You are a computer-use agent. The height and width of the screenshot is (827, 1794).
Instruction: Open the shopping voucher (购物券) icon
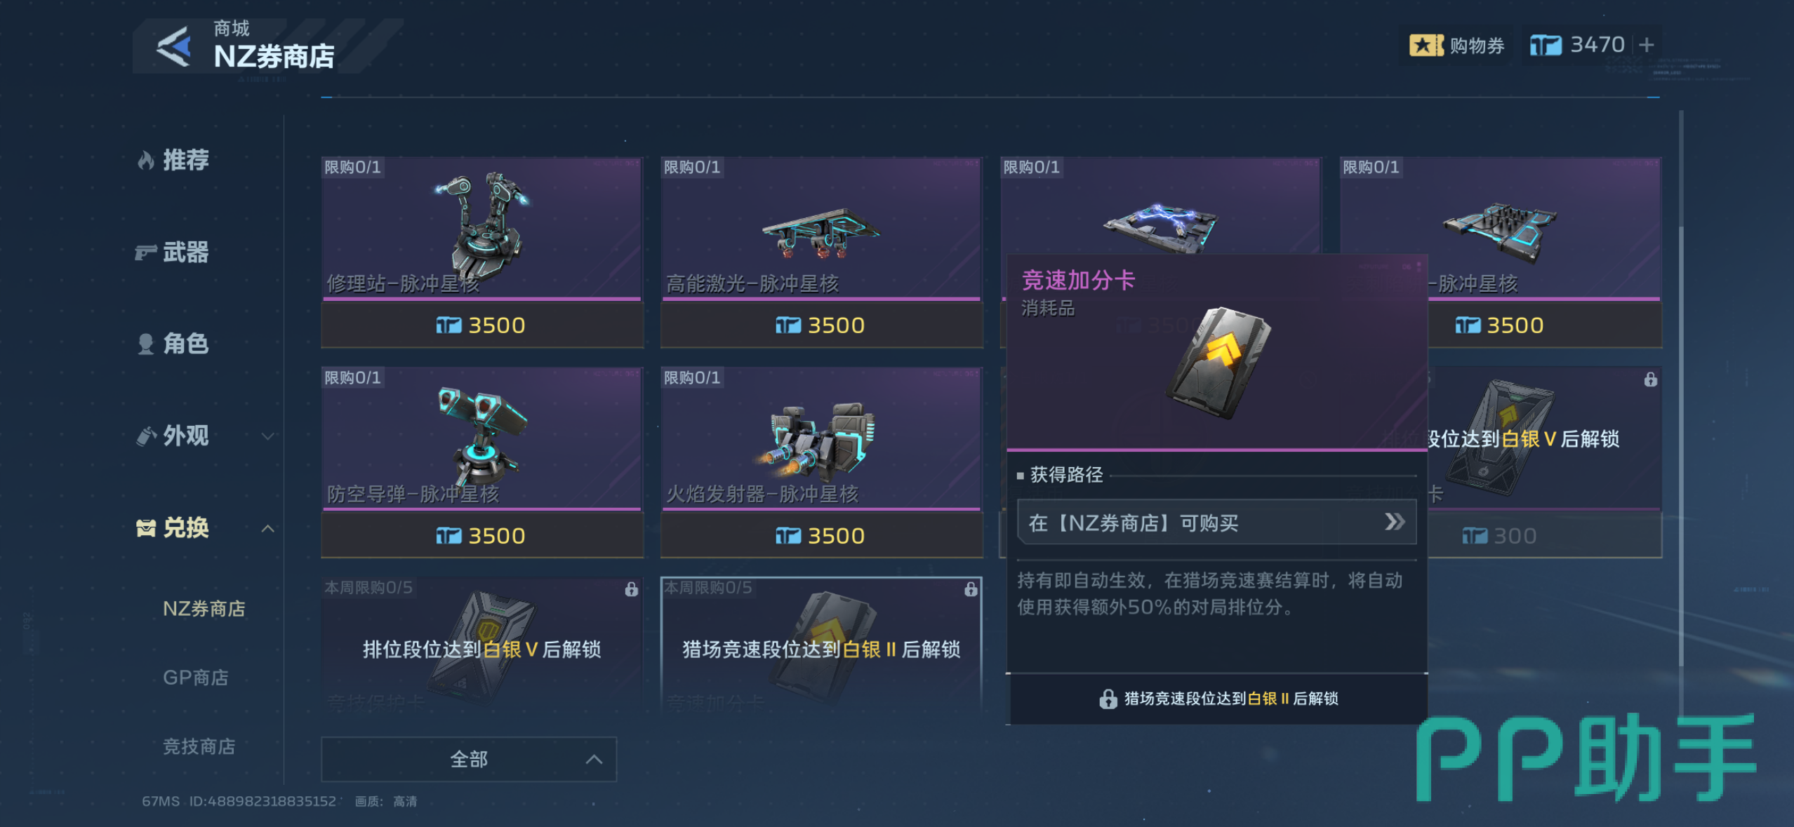coord(1426,46)
